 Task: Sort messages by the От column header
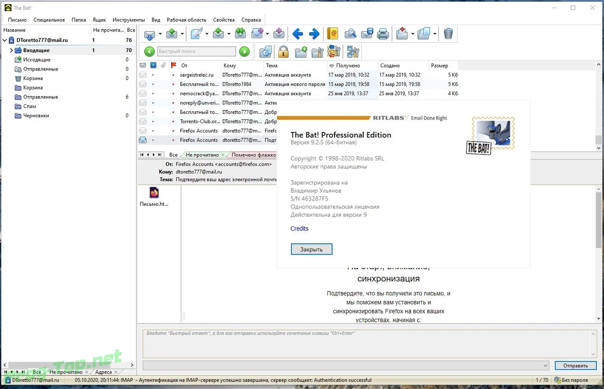click(x=200, y=65)
